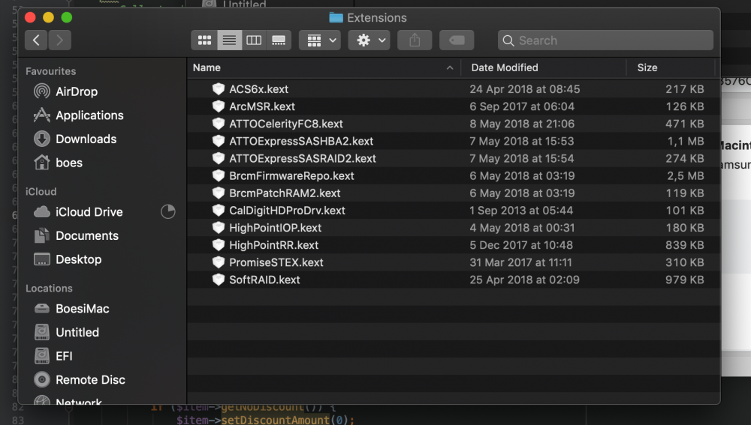
Task: Click the BrcmFirmwareRepo.kext file icon
Action: [219, 175]
